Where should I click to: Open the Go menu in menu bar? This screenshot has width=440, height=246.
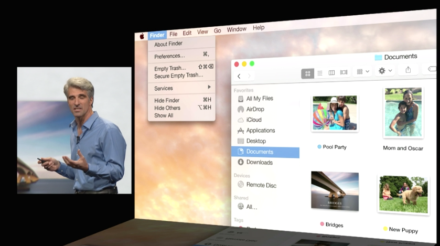217,31
